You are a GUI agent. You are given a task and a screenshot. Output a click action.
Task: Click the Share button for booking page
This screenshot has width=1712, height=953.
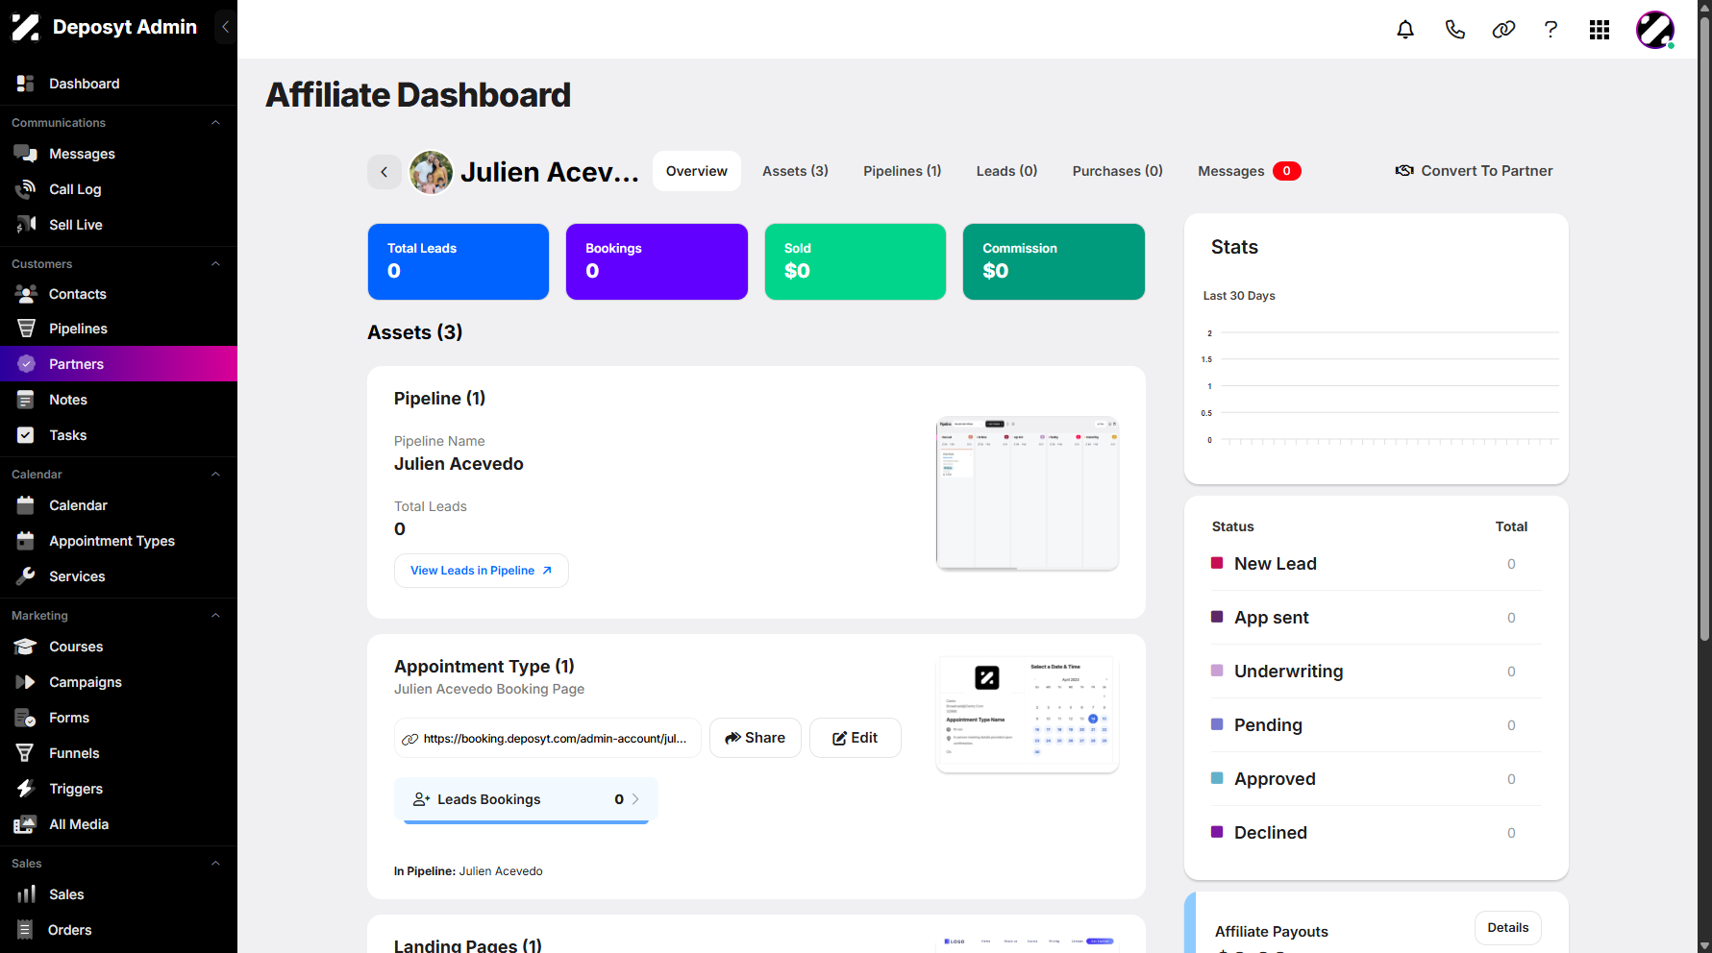755,738
